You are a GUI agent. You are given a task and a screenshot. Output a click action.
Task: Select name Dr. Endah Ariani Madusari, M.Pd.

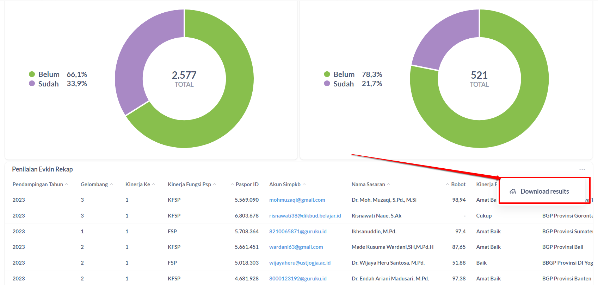click(390, 279)
